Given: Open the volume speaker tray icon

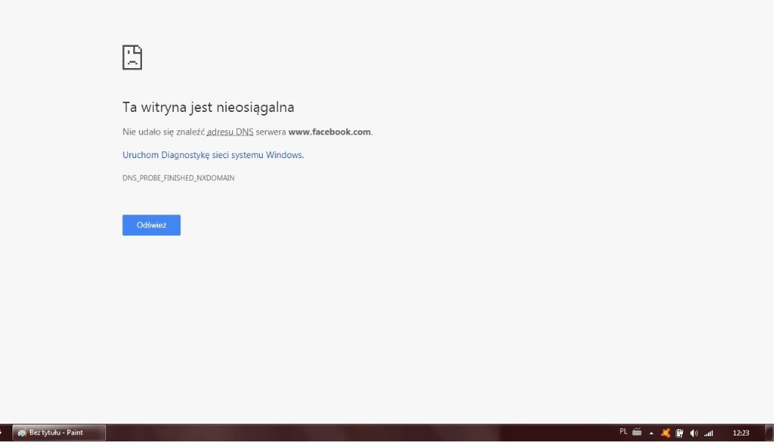Looking at the screenshot, I should pos(693,433).
